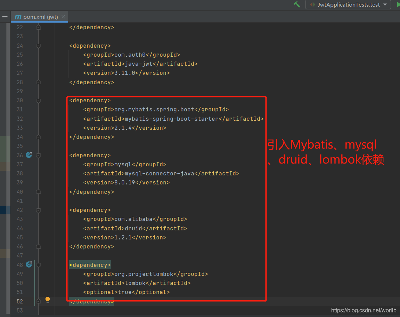Click fold end marker at line 52
This screenshot has width=400, height=317.
coord(39,301)
